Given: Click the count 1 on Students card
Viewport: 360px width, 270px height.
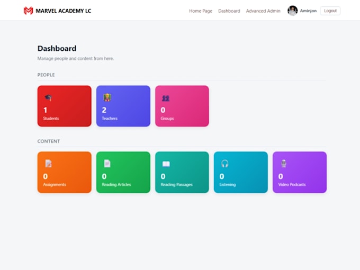Looking at the screenshot, I should tap(46, 110).
